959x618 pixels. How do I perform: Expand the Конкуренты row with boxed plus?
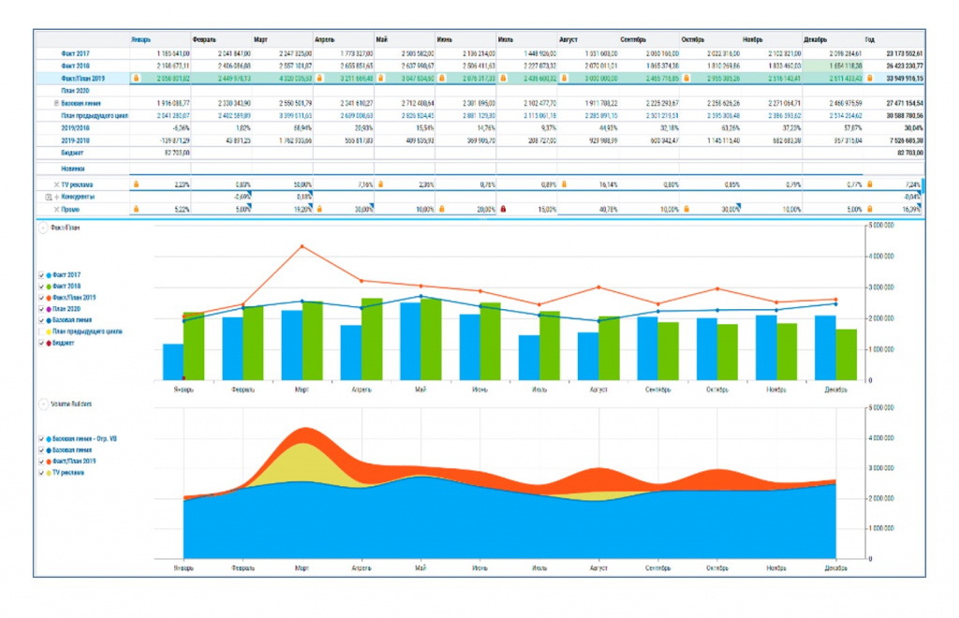[x=49, y=197]
